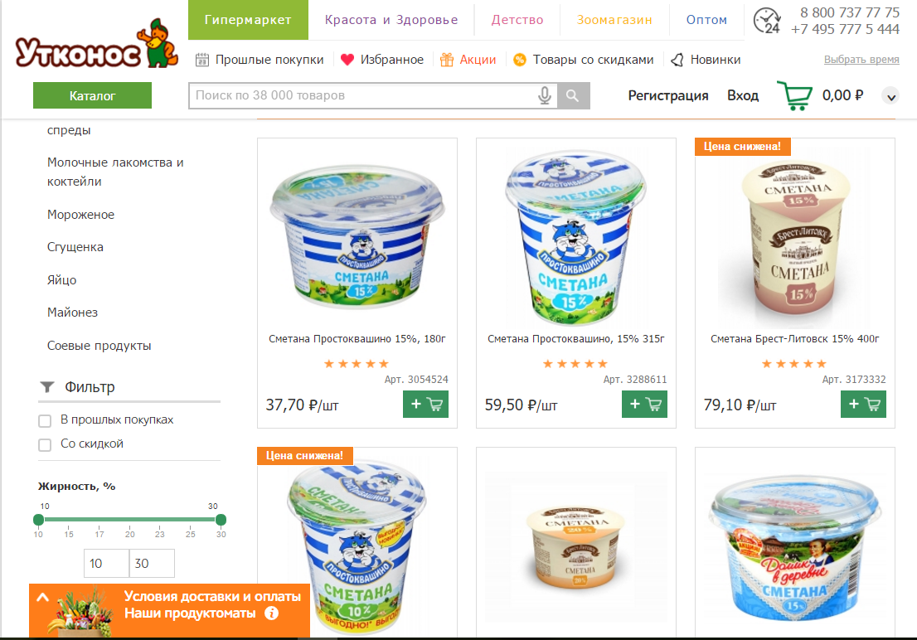Expand the delivery conditions banner chevron

tap(42, 597)
